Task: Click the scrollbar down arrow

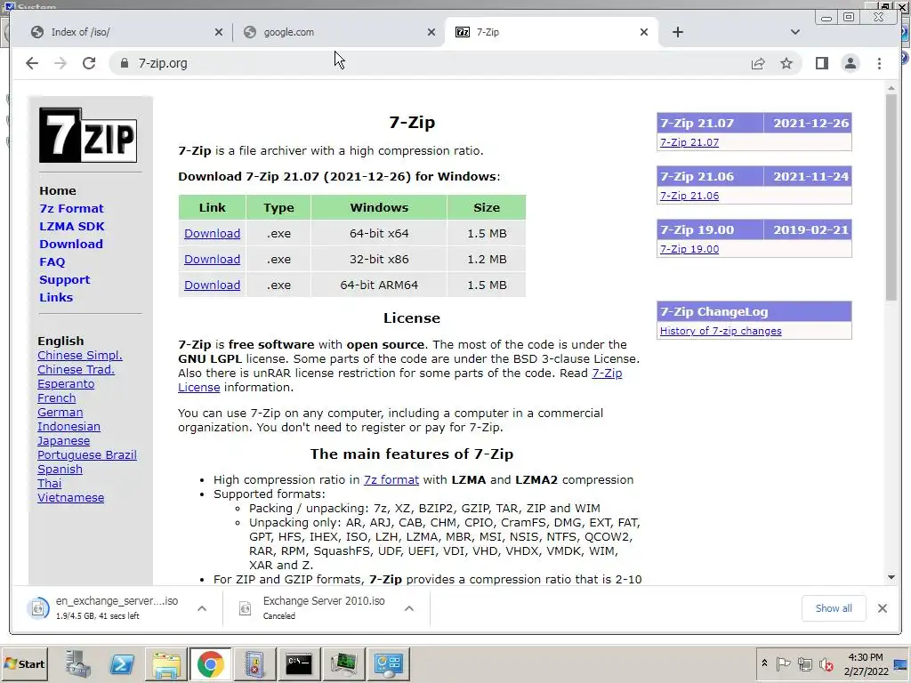Action: (x=891, y=577)
